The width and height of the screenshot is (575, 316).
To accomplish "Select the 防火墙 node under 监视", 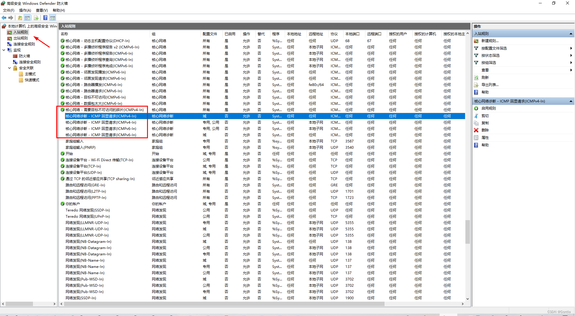I will point(25,56).
